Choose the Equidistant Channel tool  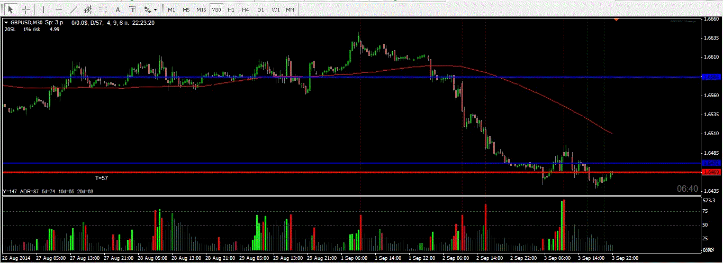pos(88,10)
